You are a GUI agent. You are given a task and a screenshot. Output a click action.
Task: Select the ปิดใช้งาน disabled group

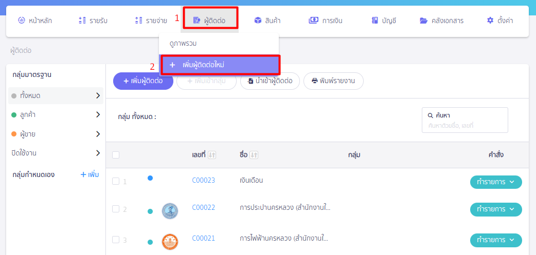point(56,153)
